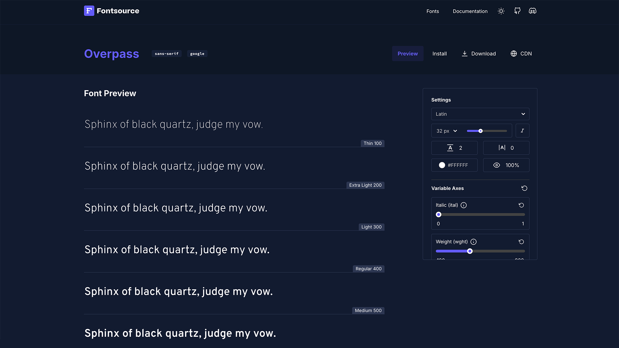Click the Fontsource logo icon

[x=89, y=11]
